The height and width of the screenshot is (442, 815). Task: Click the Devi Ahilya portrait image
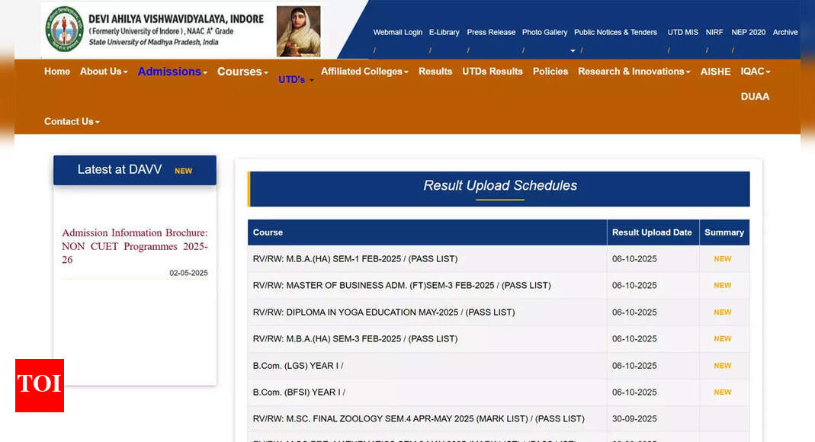point(298,30)
